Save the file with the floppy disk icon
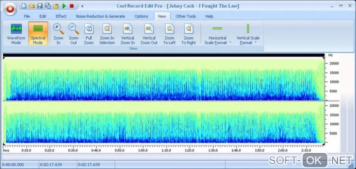Image resolution: width=356 pixels, height=169 pixels. point(40,6)
